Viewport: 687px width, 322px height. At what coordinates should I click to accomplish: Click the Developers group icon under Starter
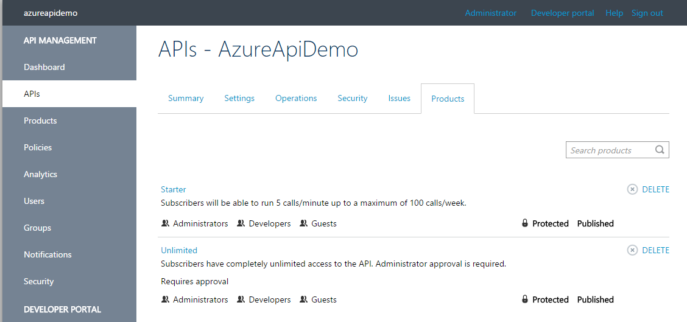click(241, 223)
